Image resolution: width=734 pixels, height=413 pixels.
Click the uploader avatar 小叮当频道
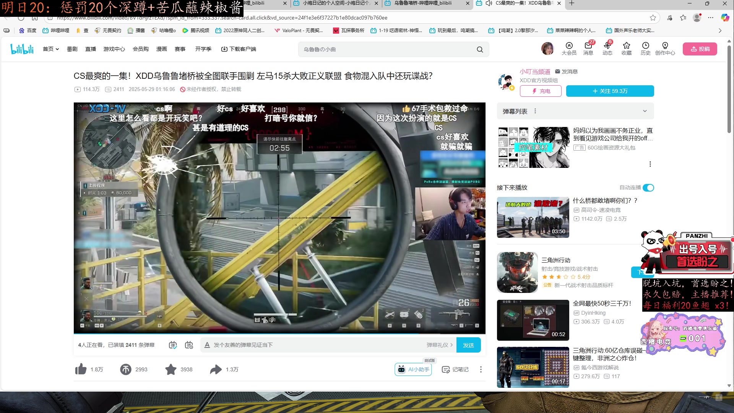click(506, 81)
